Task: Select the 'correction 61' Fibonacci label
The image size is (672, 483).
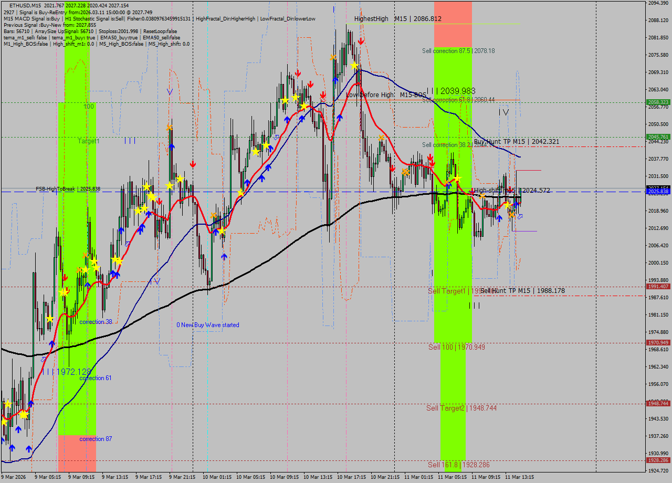Action: [x=95, y=378]
